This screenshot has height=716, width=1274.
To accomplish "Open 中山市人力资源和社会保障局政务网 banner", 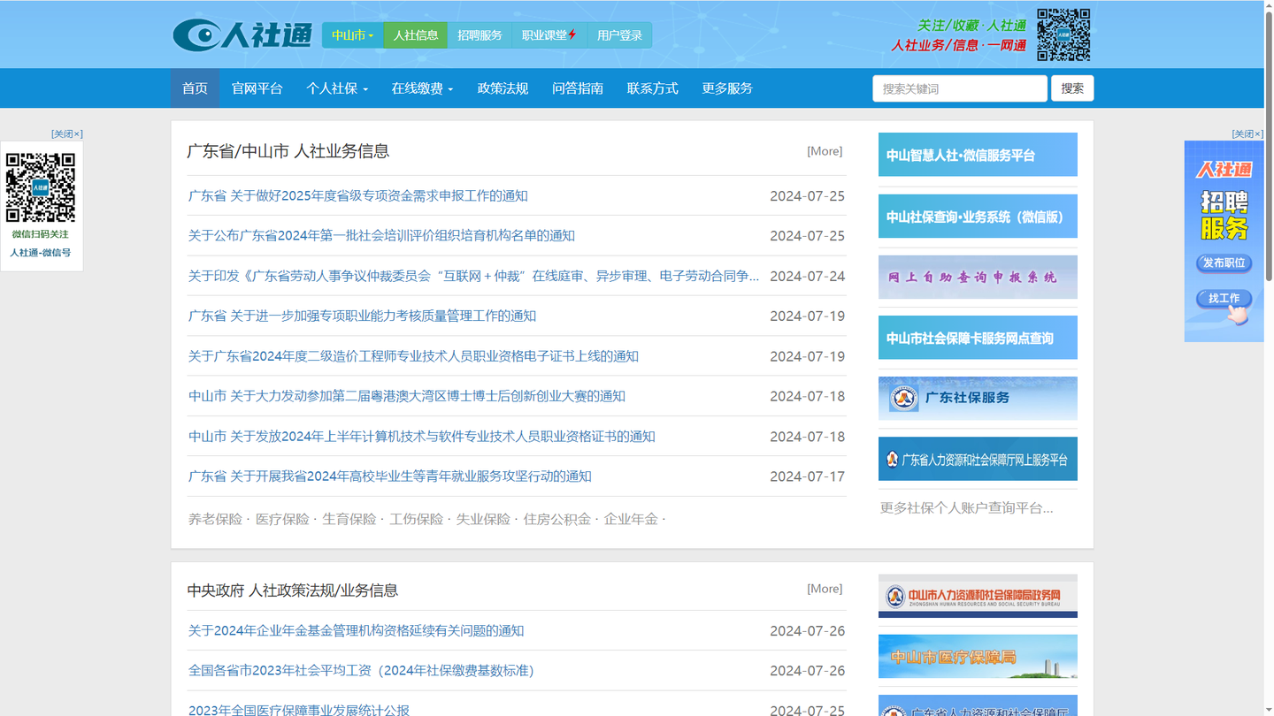I will 978,596.
